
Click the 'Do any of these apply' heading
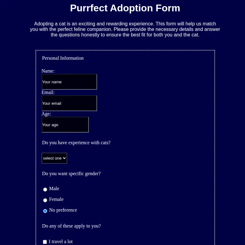(71, 226)
